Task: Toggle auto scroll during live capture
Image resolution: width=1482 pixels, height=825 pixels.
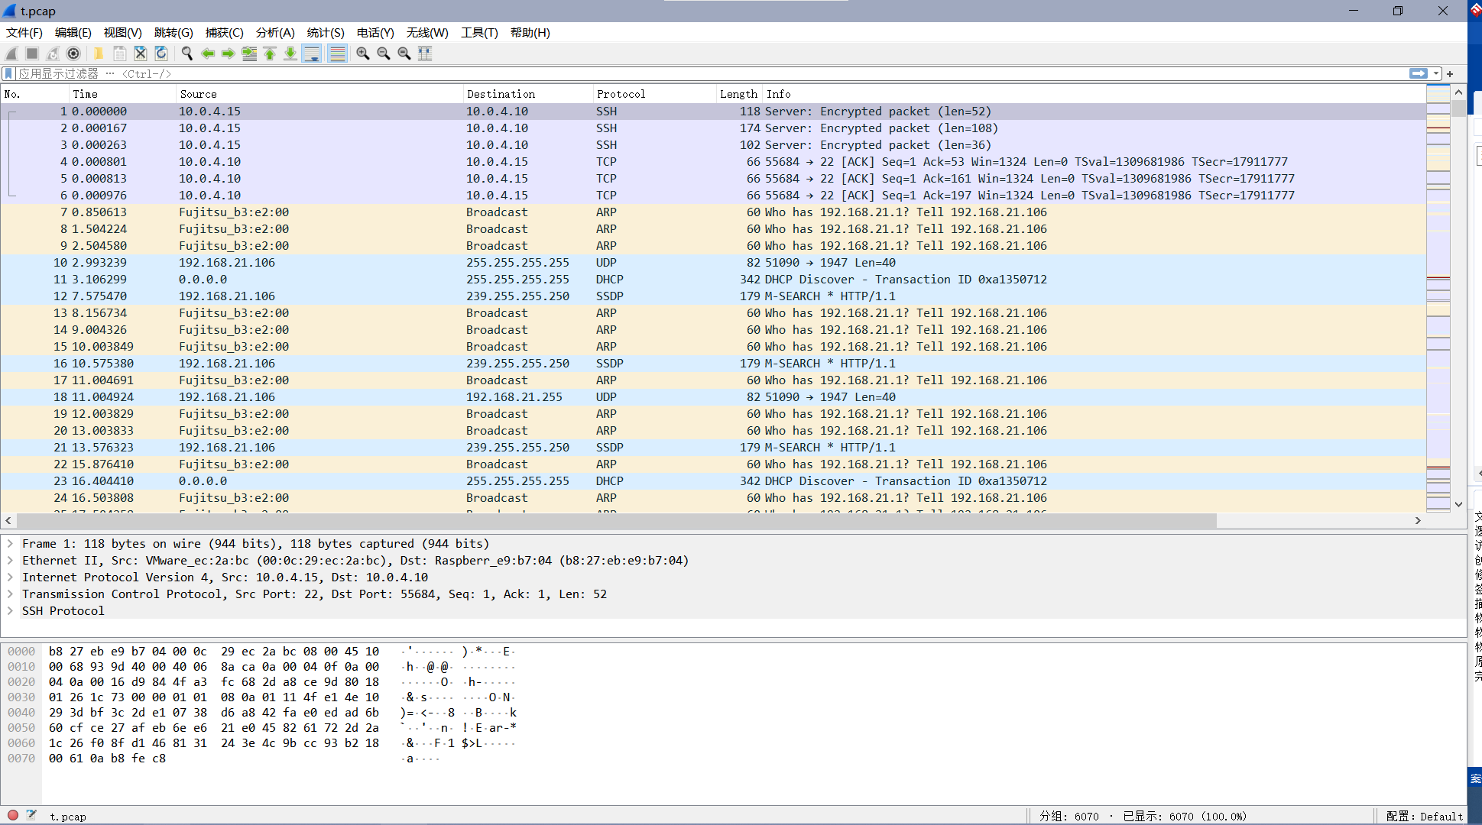Action: (x=311, y=53)
